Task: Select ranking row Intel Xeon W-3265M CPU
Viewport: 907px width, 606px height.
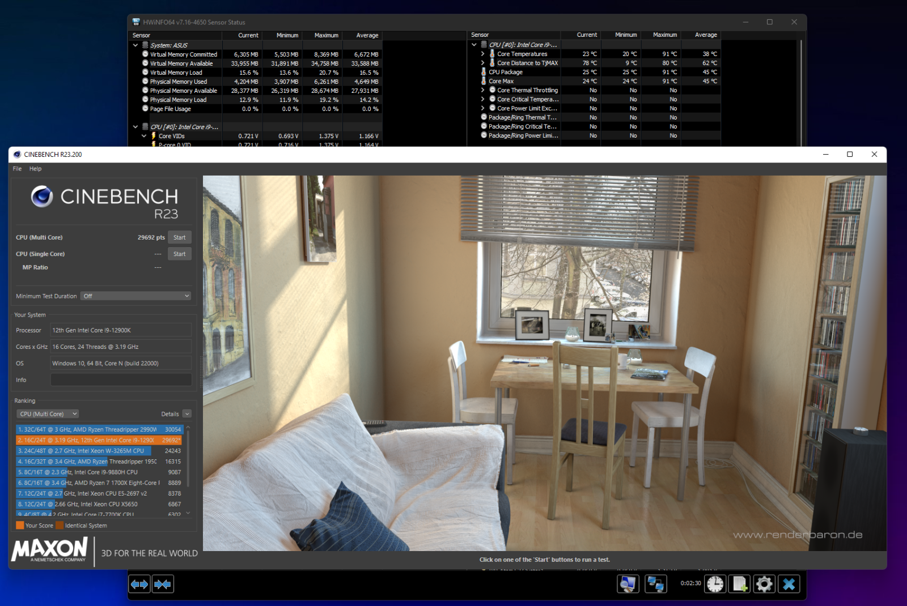Action: tap(99, 451)
